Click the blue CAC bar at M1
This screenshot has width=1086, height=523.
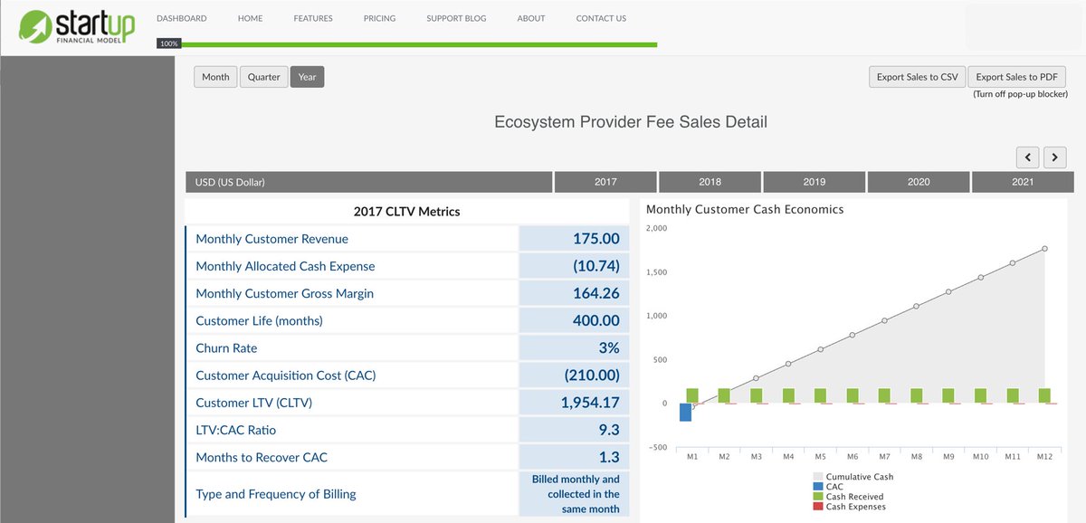point(685,412)
